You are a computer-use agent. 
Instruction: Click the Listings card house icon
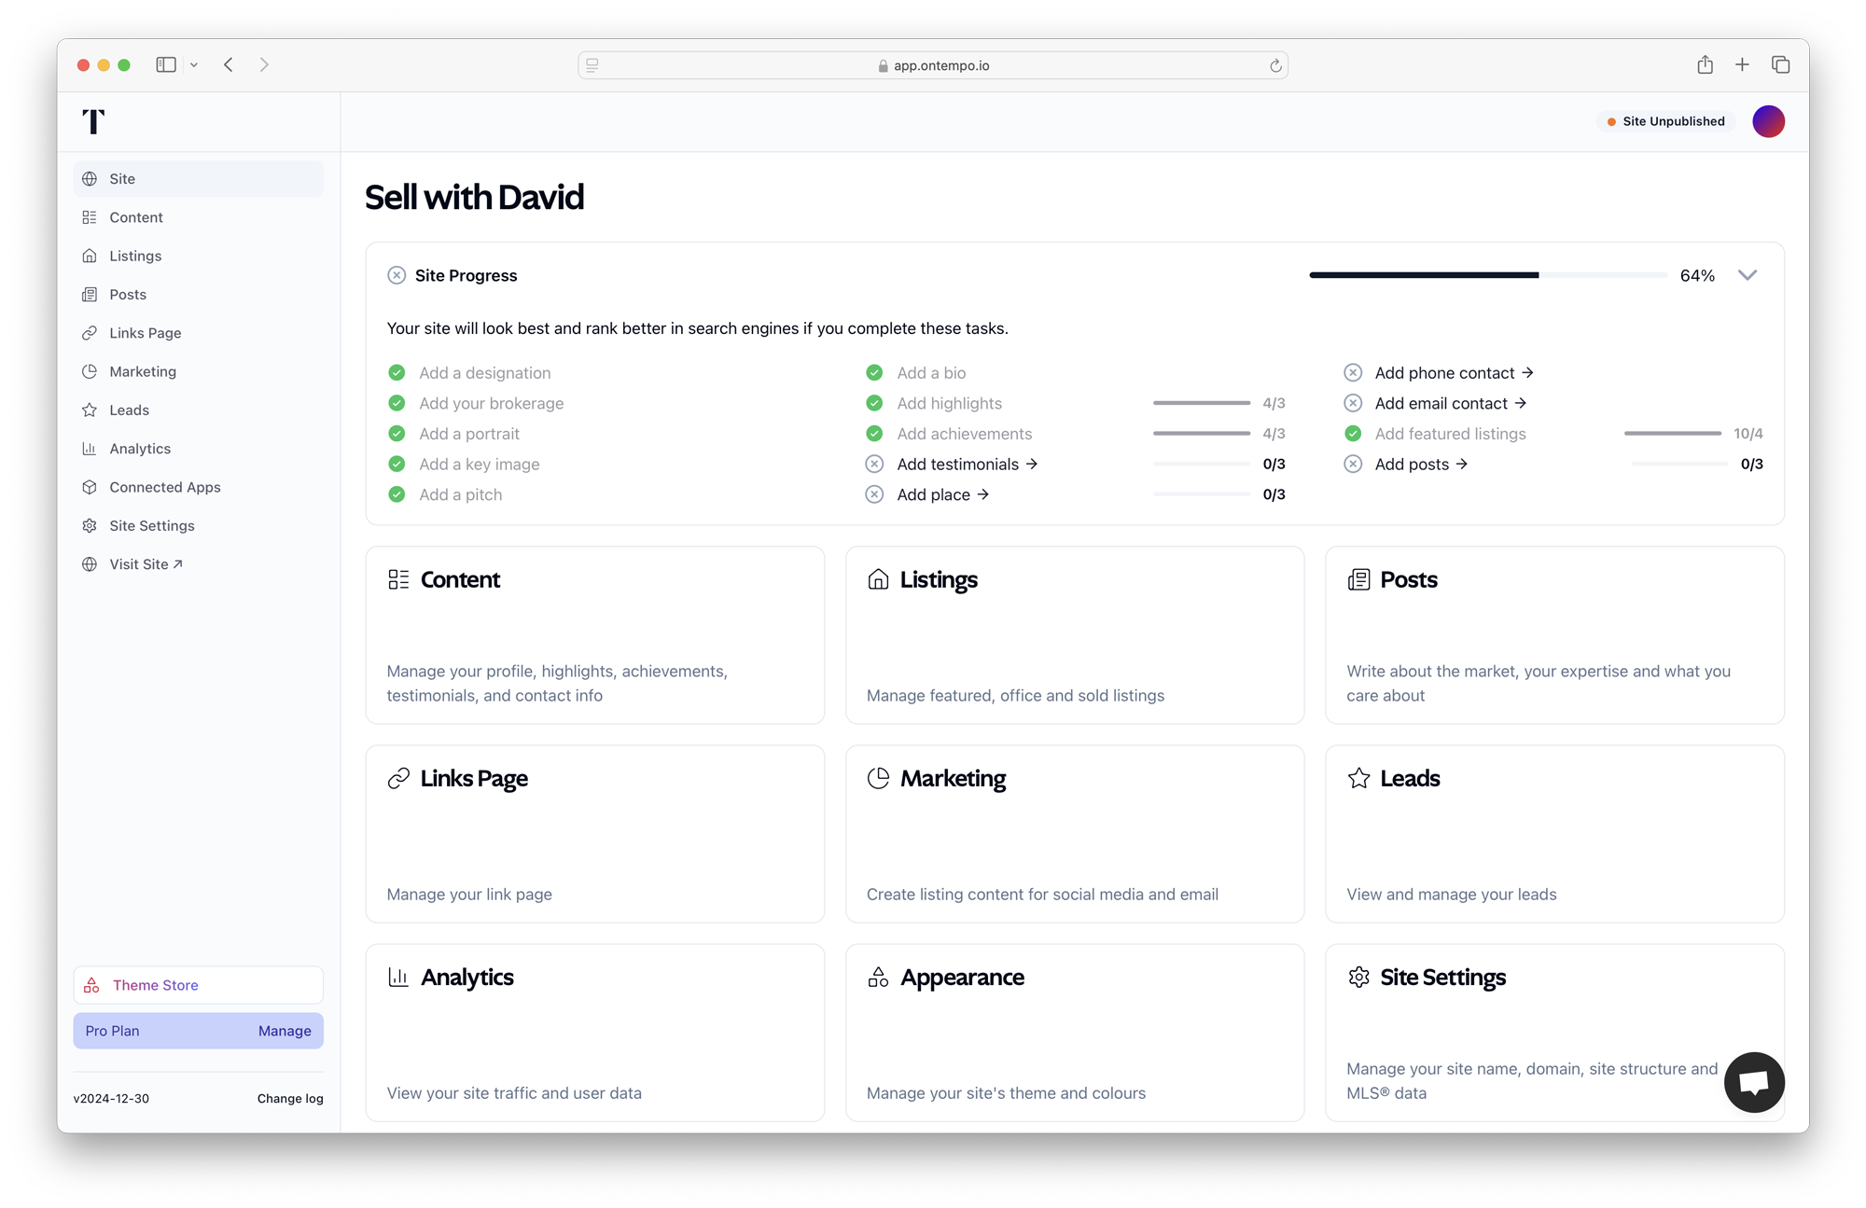[878, 579]
